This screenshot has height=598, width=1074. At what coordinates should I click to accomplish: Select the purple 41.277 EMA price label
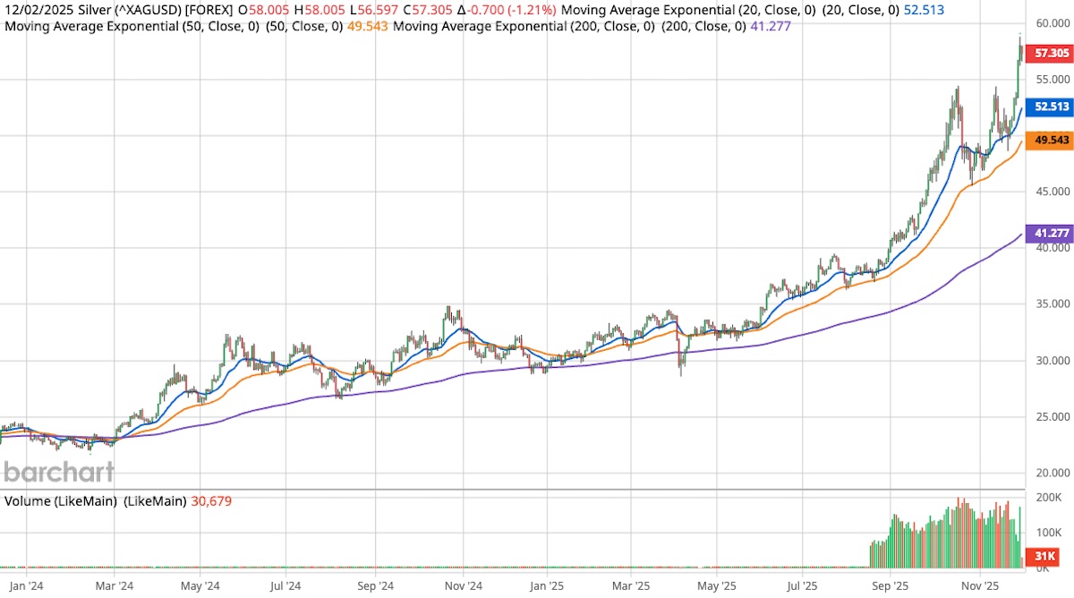point(1048,233)
